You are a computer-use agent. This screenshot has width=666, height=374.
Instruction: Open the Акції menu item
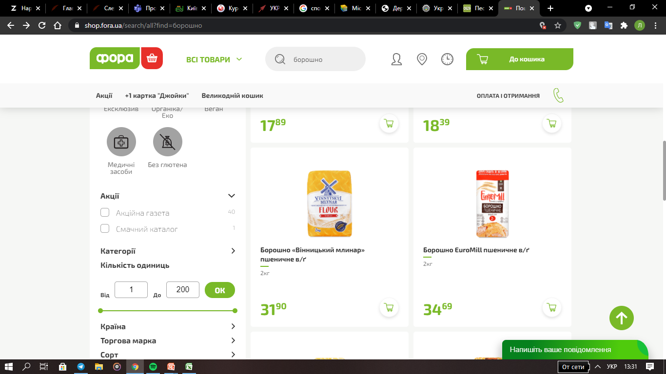pos(104,96)
